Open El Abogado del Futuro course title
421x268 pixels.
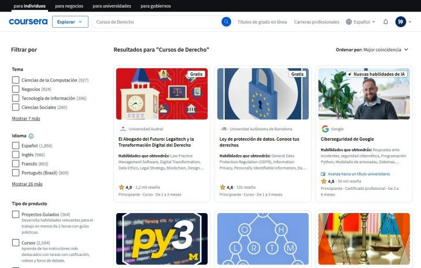pos(156,142)
